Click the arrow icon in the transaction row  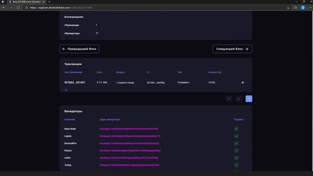[x=242, y=83]
